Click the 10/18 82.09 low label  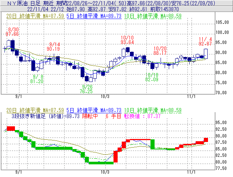coord(152,77)
